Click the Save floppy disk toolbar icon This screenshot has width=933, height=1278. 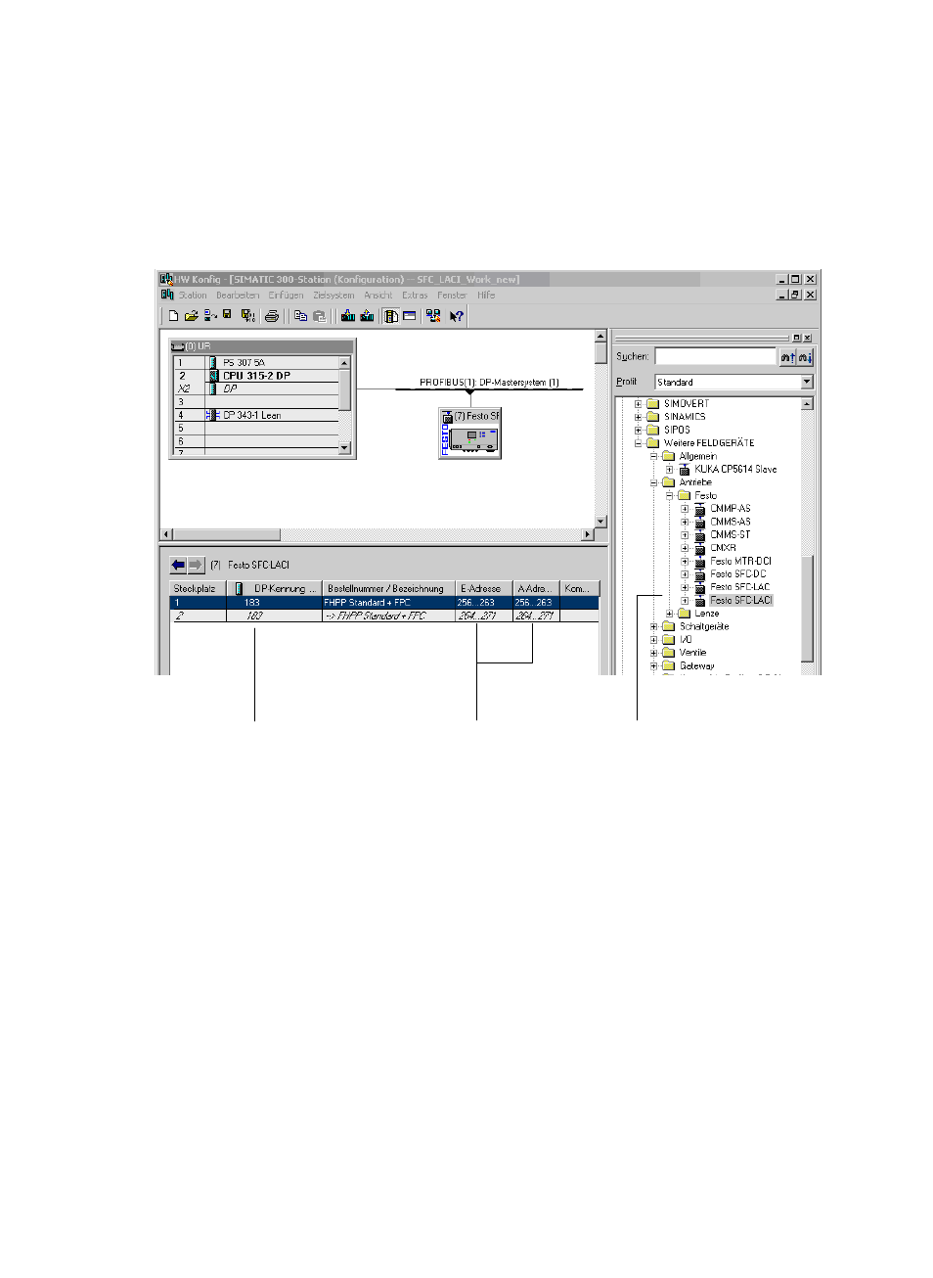pos(228,316)
